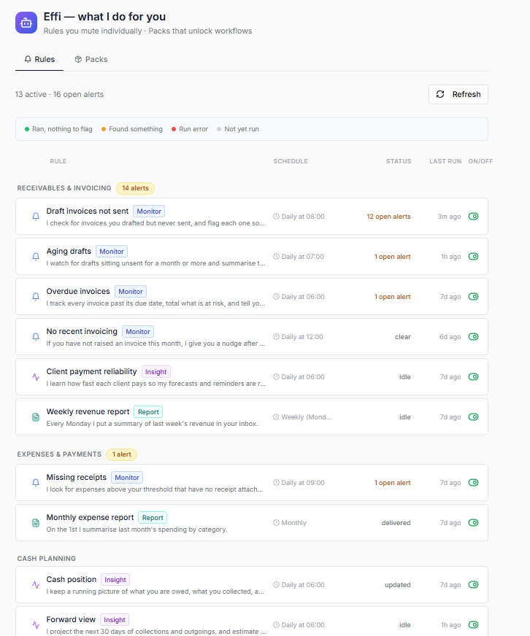
Task: Mute the No recent invoicing rule
Action: tap(474, 337)
